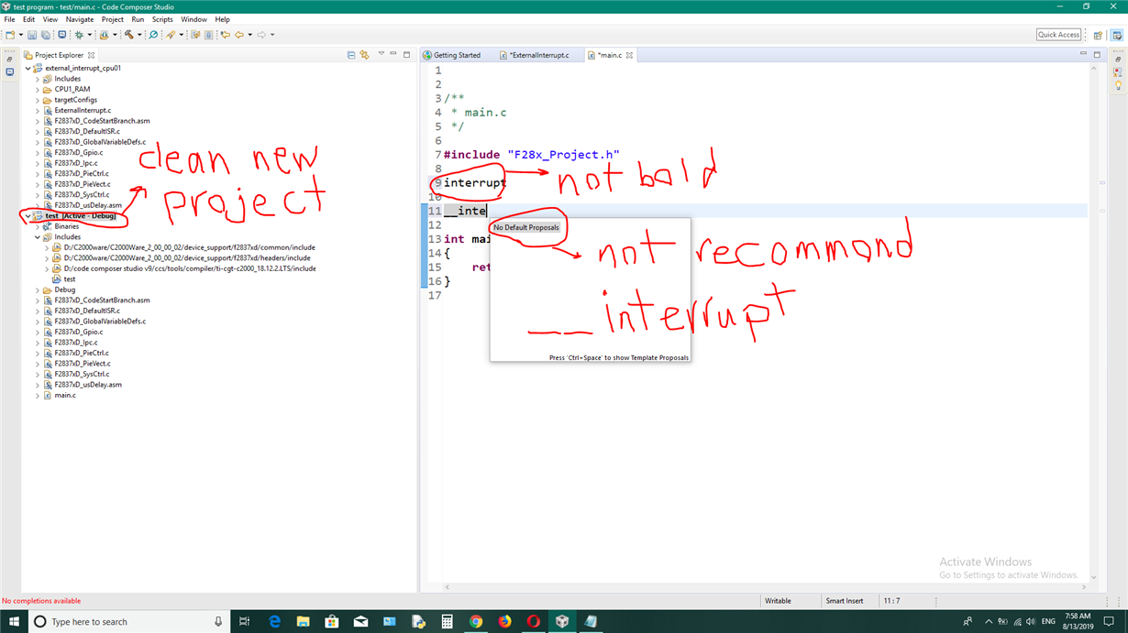Image resolution: width=1128 pixels, height=633 pixels.
Task: Open the Help menu
Action: [x=223, y=19]
